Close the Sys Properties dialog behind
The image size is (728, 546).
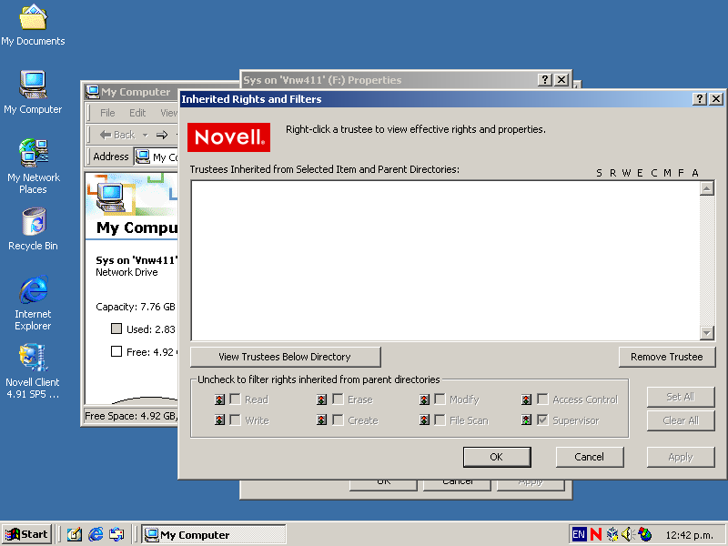point(561,80)
